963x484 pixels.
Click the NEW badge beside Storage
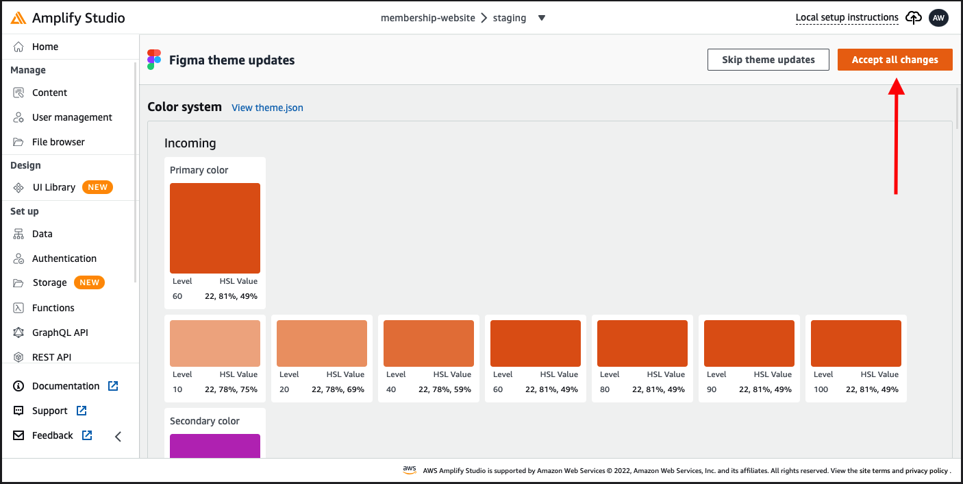point(89,282)
